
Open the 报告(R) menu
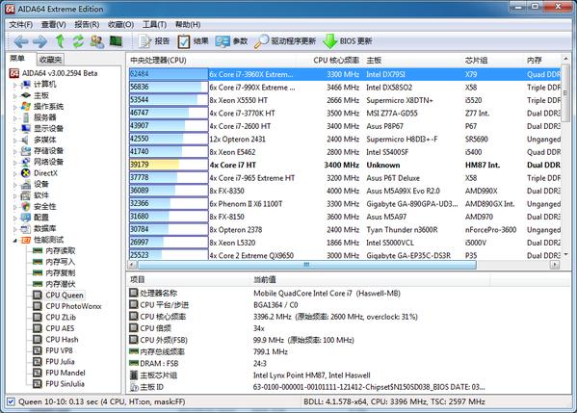(x=87, y=25)
